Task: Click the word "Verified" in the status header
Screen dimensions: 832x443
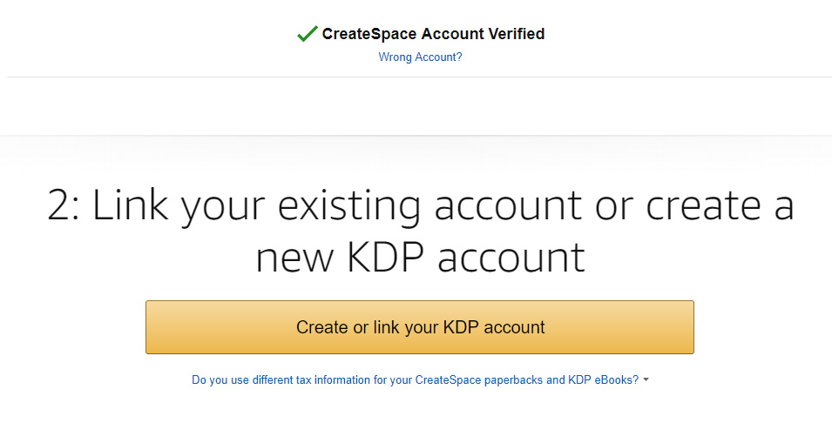Action: coord(513,34)
